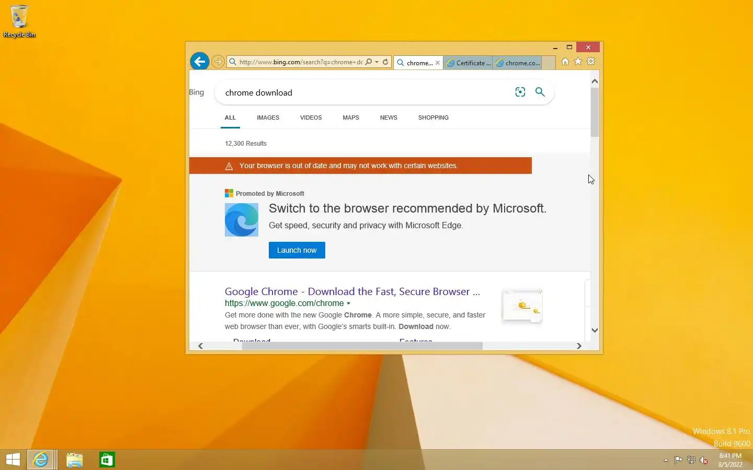Click the Bing search magnifier button

tap(540, 92)
